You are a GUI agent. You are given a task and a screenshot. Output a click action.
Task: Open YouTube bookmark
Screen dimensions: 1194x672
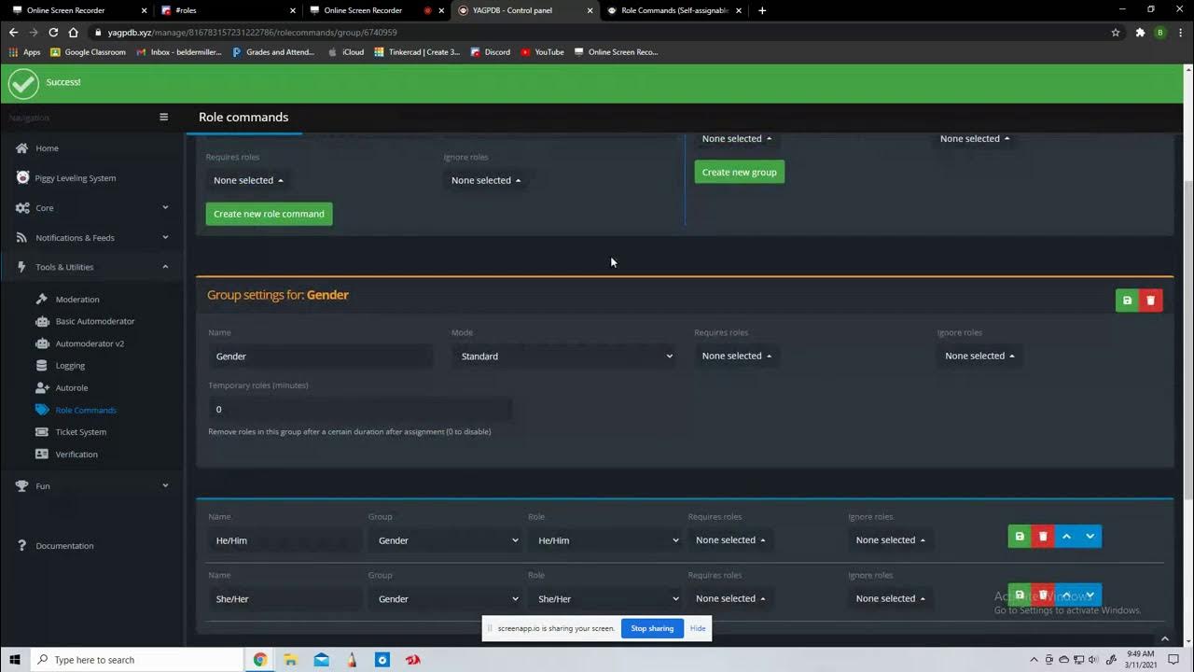(x=543, y=52)
